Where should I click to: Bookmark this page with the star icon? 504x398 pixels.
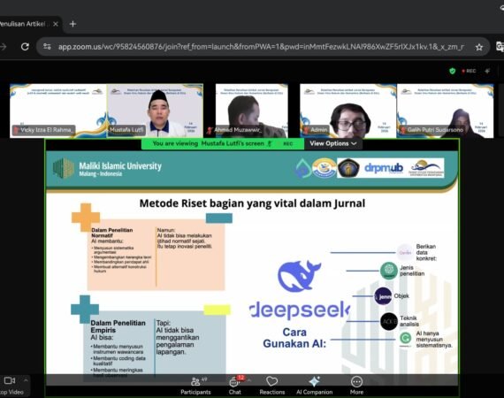pos(479,47)
